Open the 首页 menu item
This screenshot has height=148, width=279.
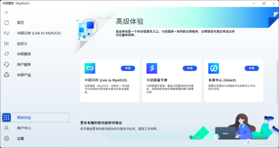pyautogui.click(x=20, y=23)
